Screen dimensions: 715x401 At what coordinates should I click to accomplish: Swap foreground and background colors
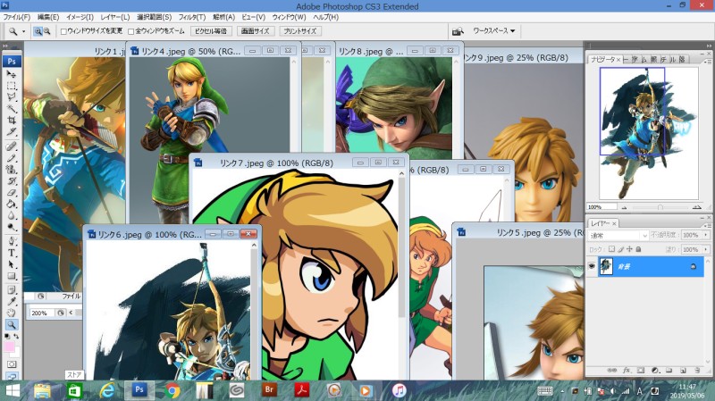(16, 337)
